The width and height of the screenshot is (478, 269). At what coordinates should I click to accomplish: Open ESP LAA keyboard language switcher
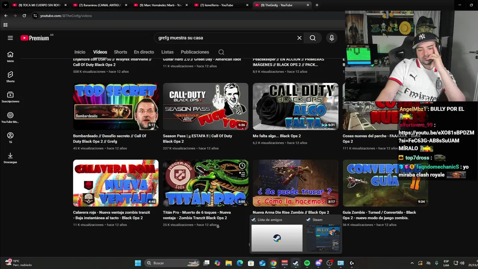(x=446, y=263)
